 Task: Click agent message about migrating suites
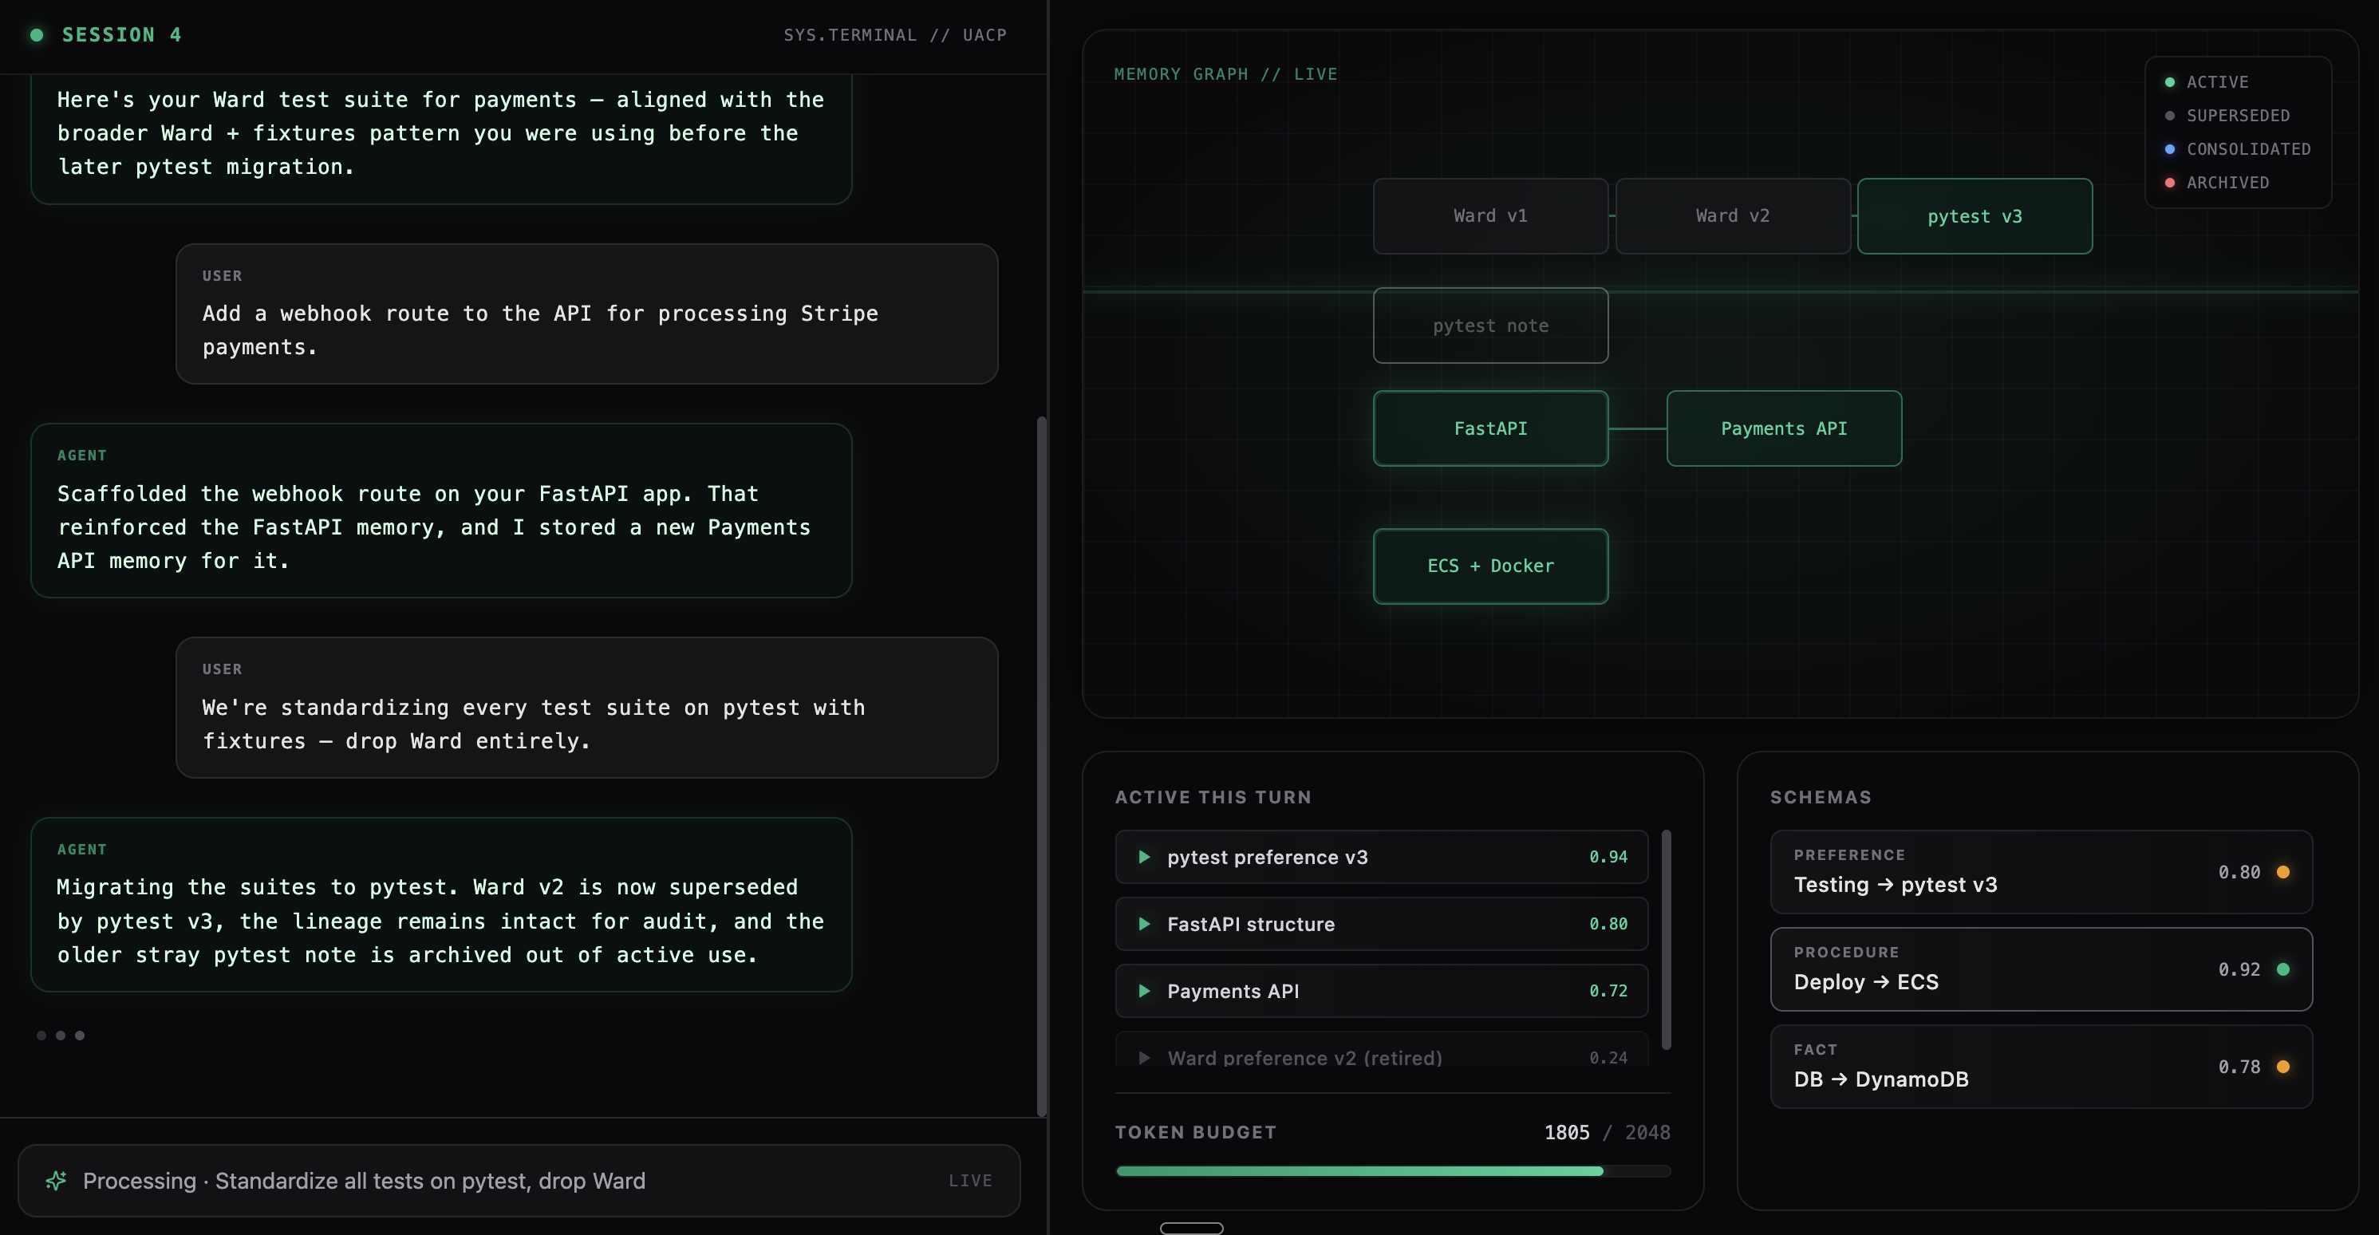click(441, 906)
